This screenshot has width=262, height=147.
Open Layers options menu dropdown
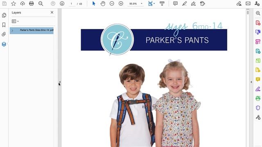(x=15, y=21)
